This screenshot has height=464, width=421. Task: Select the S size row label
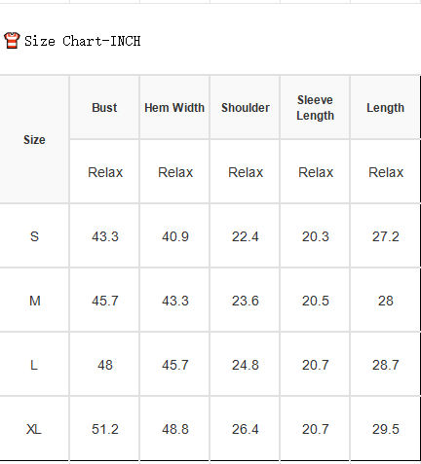click(x=34, y=236)
